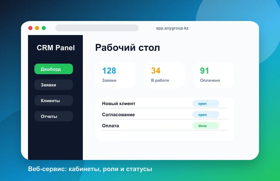
Task: Click the done badge for Оплата
Action: tap(206, 126)
